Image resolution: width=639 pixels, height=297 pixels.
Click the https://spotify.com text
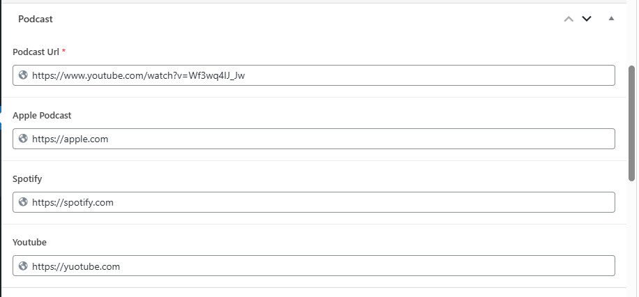[73, 202]
